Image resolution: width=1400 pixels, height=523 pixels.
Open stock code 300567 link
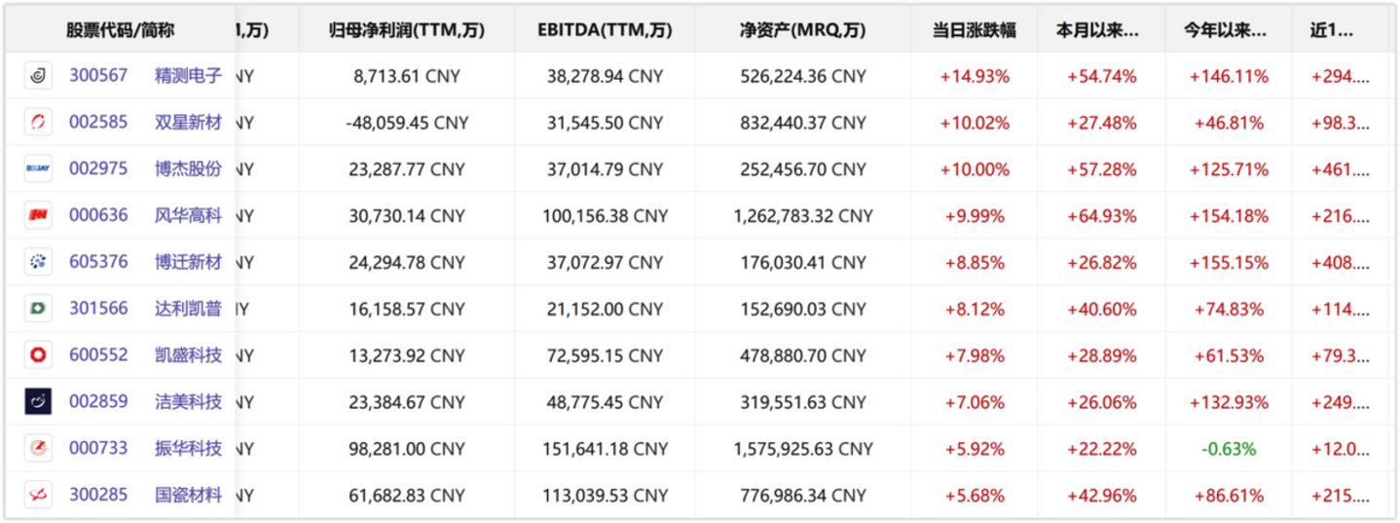[x=98, y=75]
